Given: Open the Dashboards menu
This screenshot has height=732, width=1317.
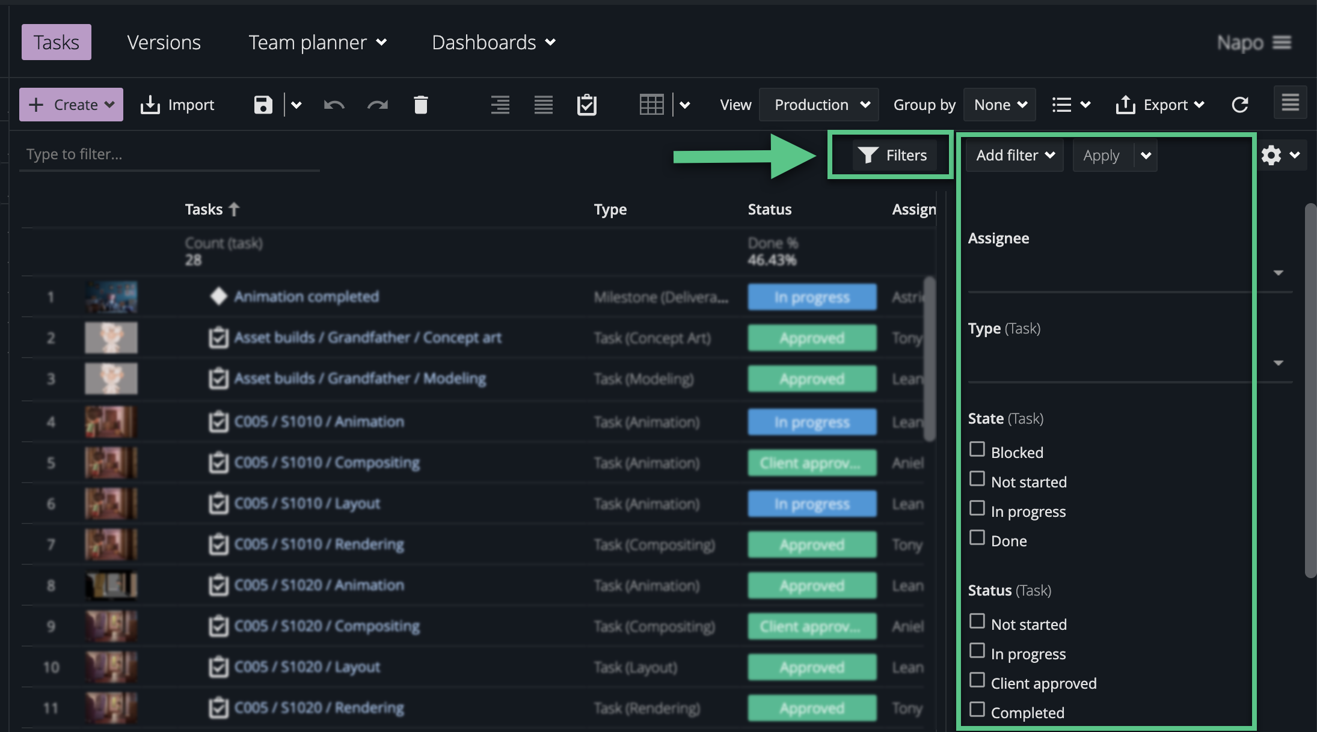Looking at the screenshot, I should 493,42.
